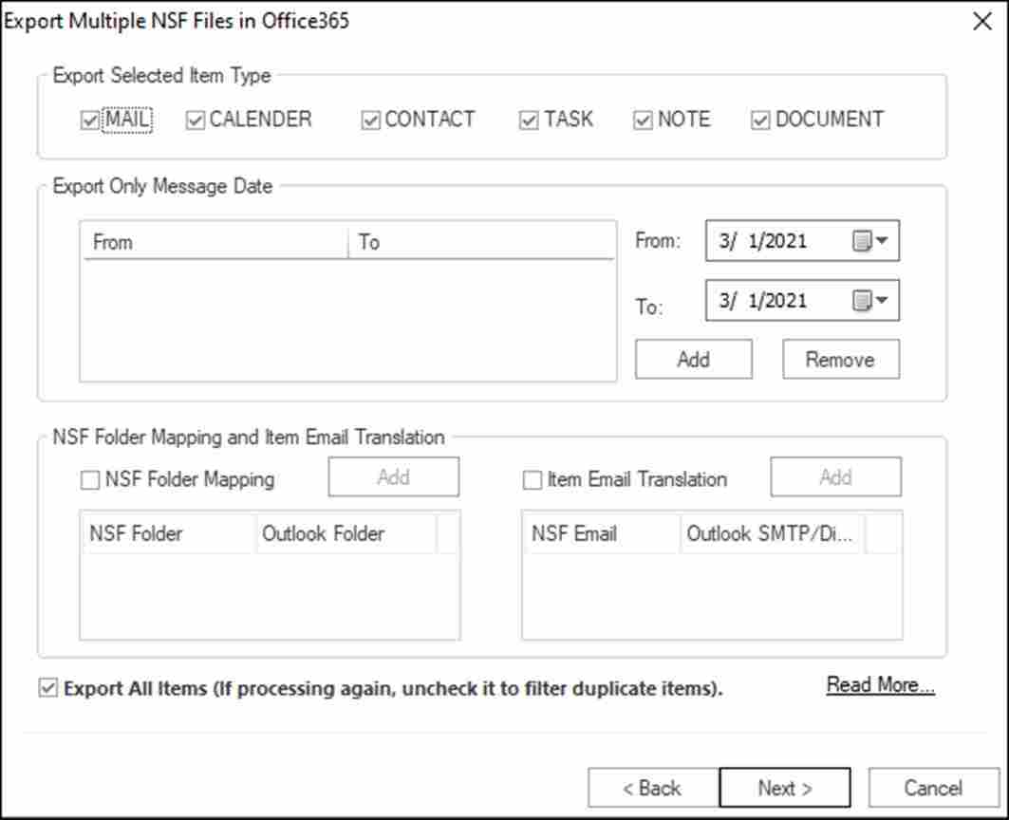Add the selected date range
This screenshot has height=820, width=1009.
[693, 360]
